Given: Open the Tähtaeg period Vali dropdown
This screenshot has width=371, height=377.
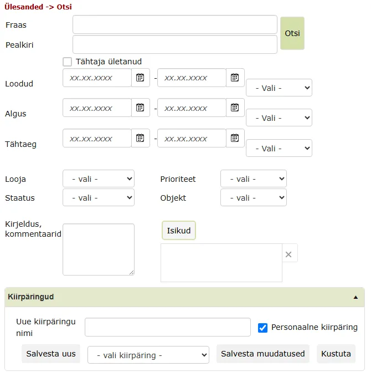Looking at the screenshot, I should point(279,148).
